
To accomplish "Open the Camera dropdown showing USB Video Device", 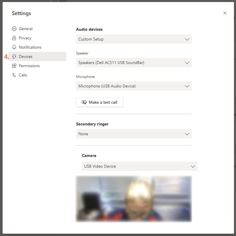I will click(139, 166).
